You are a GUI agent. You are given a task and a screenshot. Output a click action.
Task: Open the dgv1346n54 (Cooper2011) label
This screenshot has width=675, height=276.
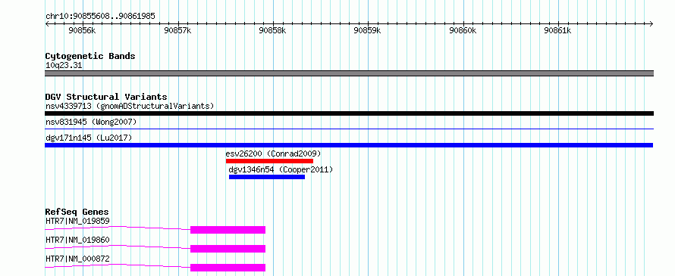281,169
